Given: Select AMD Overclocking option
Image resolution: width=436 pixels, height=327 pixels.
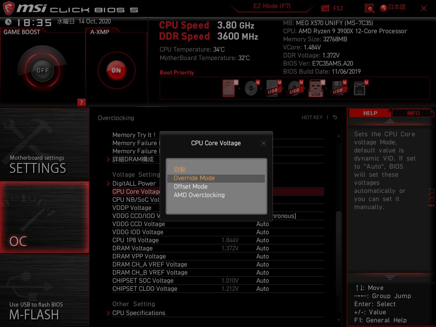Looking at the screenshot, I should tap(199, 195).
